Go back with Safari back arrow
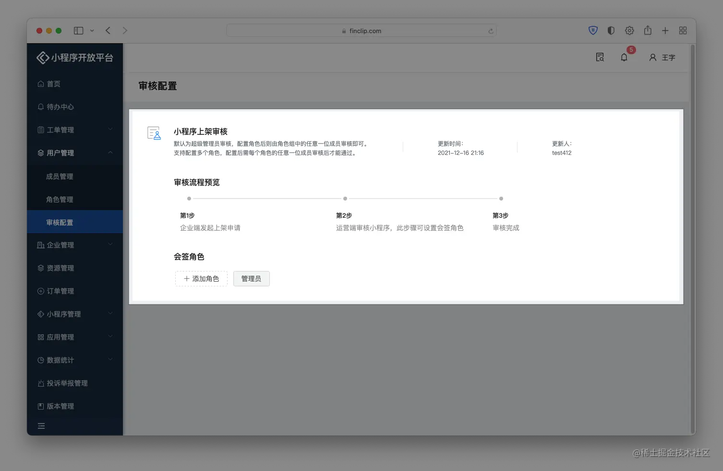This screenshot has height=471, width=723. [108, 31]
